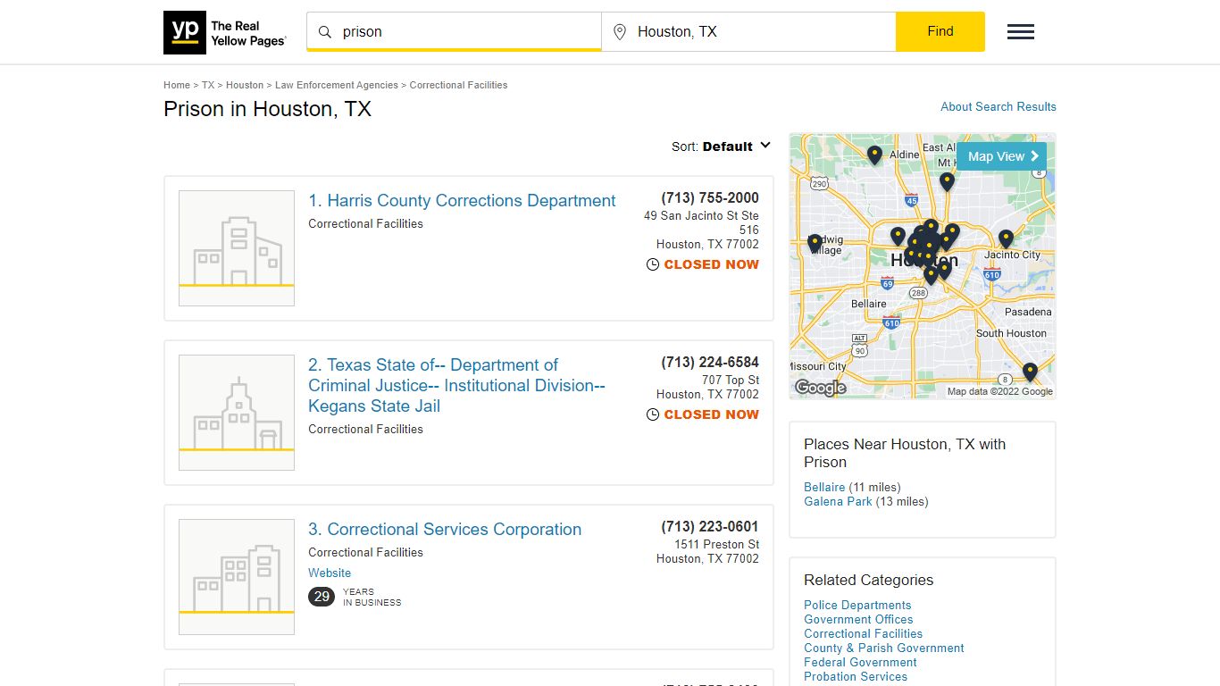Click the clock icon for the Harris County listing
Screen dimensions: 1220x686
tap(653, 264)
